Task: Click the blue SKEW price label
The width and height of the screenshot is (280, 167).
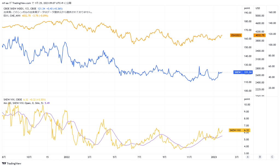Action: pos(238,72)
